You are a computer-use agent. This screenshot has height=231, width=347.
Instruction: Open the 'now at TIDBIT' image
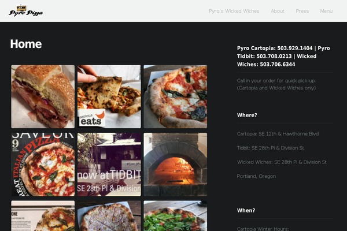click(x=109, y=165)
